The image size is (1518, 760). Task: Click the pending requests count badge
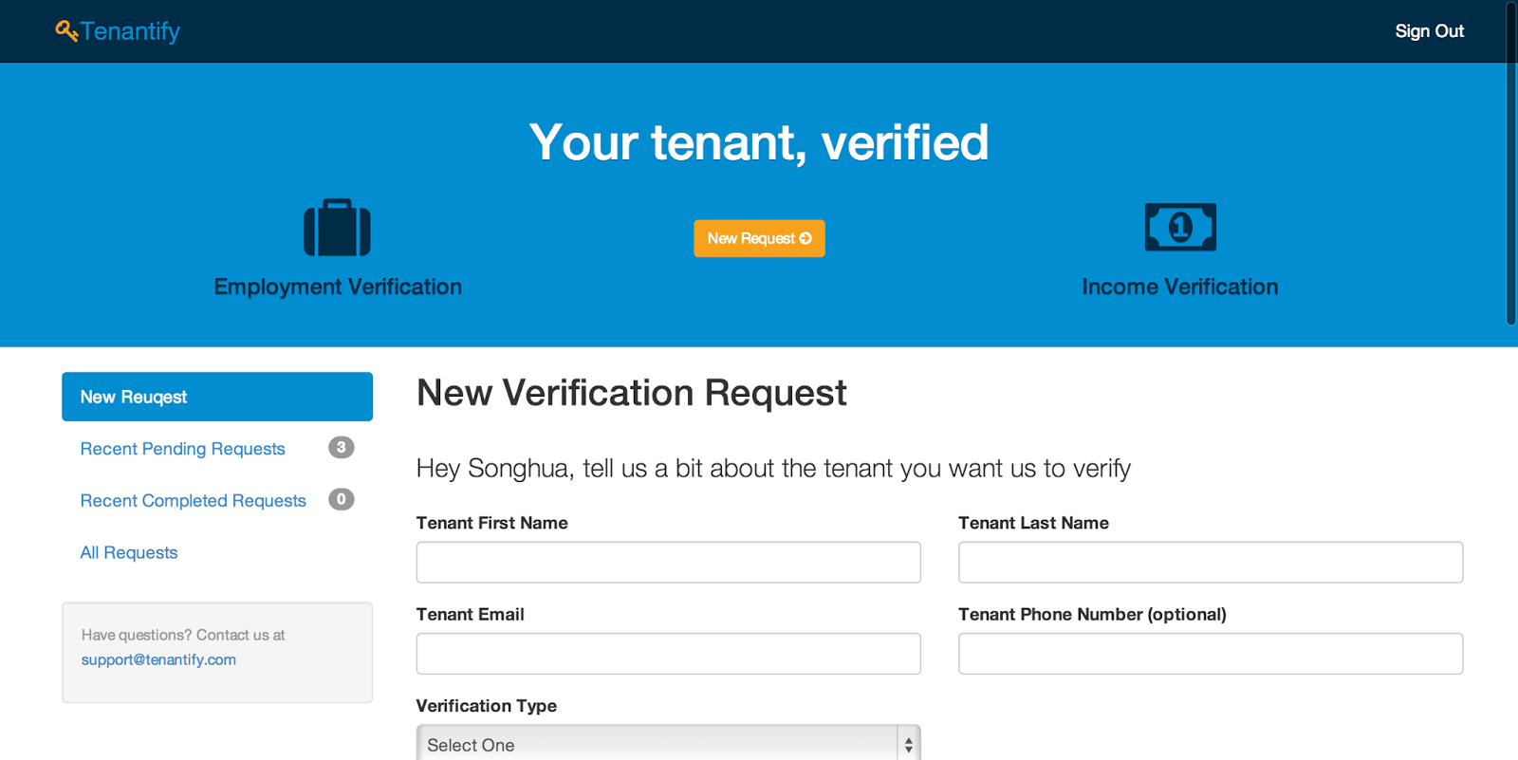point(342,448)
